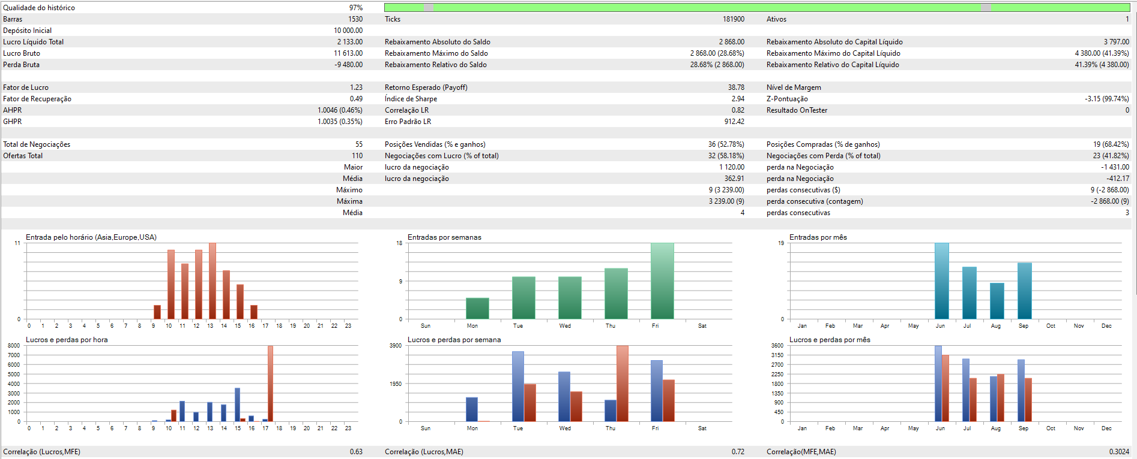Select chart title "Entrada pelo horário (Asia,Europe,USA)"
Screen dimensions: 1137x459
(91, 237)
